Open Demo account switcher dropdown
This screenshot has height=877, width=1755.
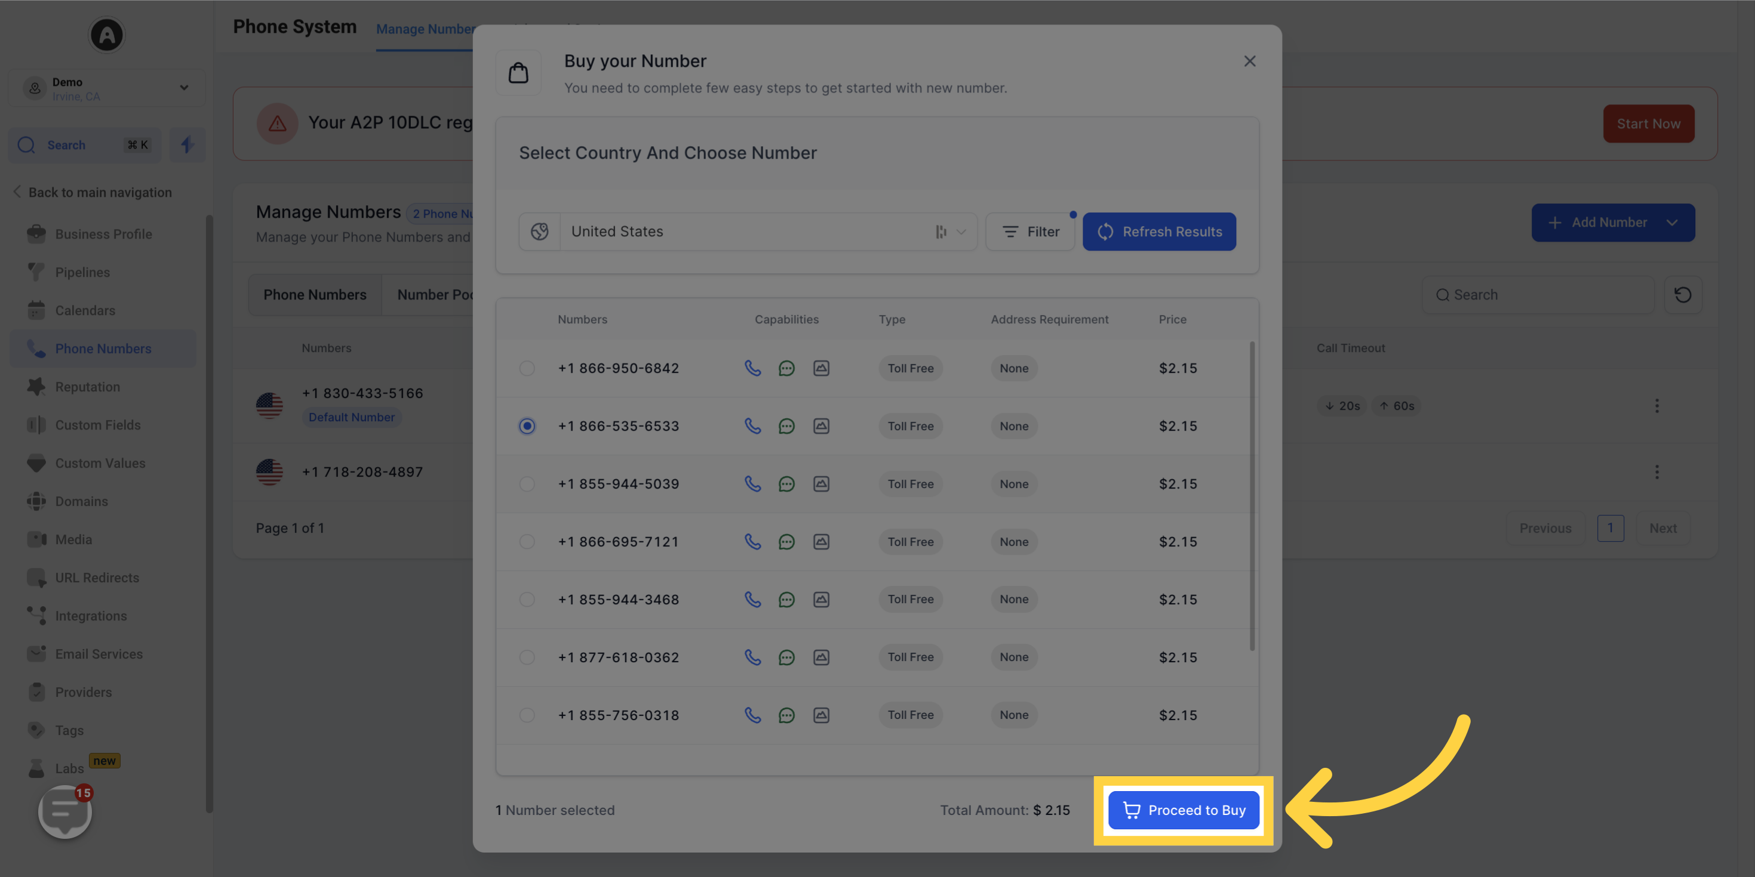[x=106, y=88]
